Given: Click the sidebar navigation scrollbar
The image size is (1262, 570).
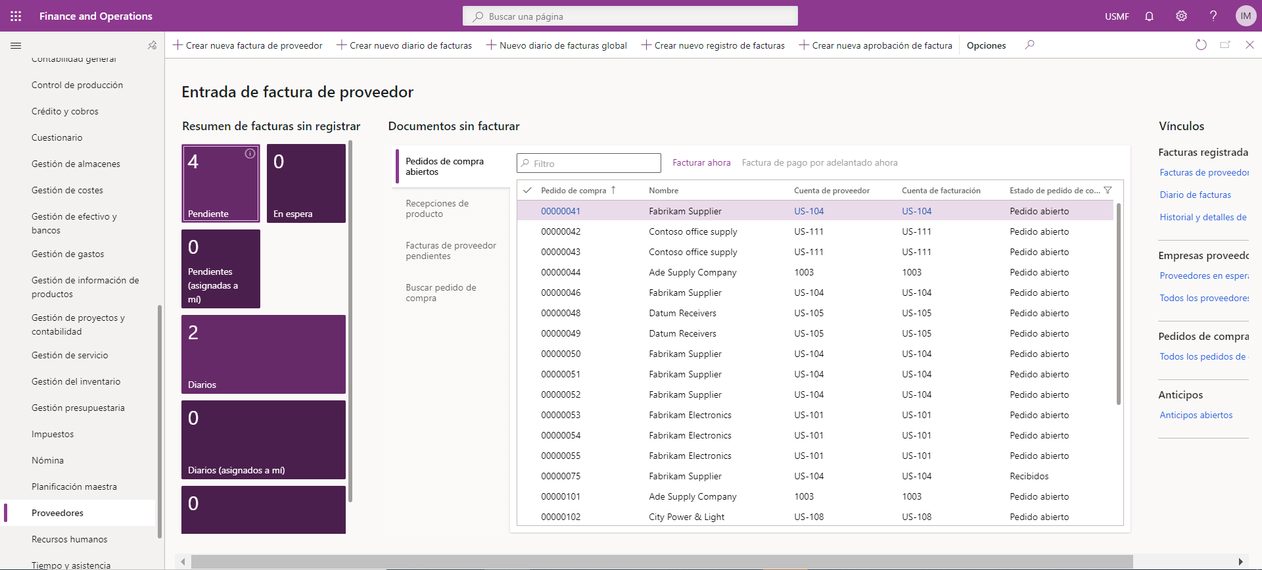Looking at the screenshot, I should 160,421.
